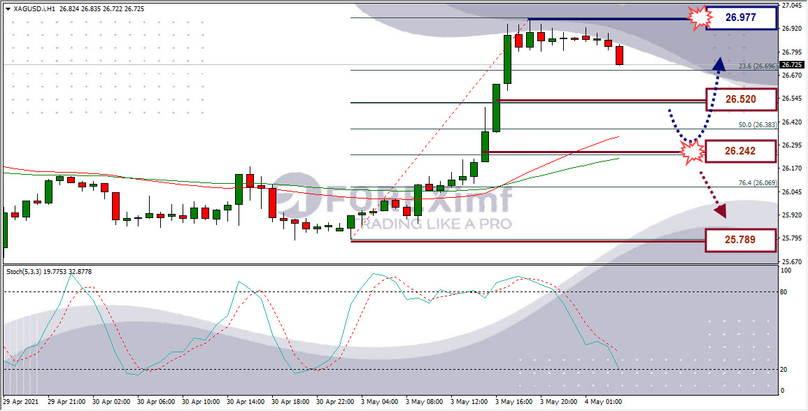The height and width of the screenshot is (411, 808).
Task: Click the 26.545 price axis label
Action: coord(791,99)
